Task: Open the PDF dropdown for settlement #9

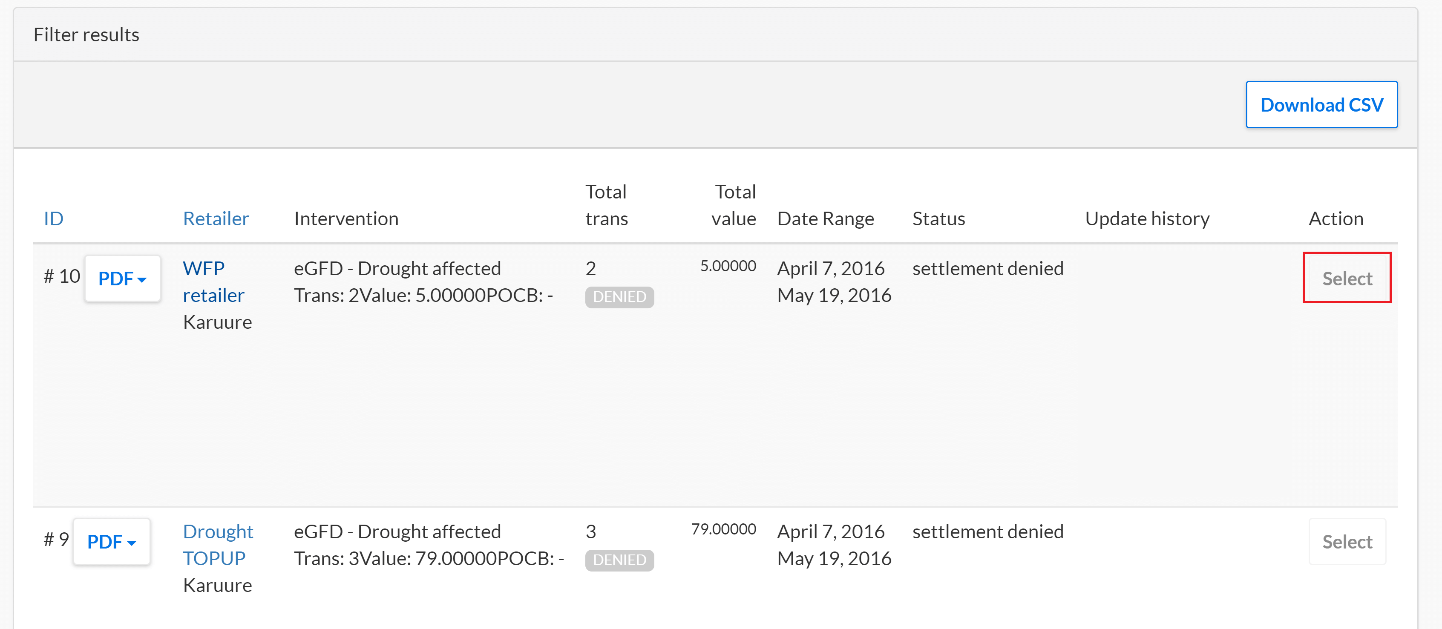Action: coord(111,541)
